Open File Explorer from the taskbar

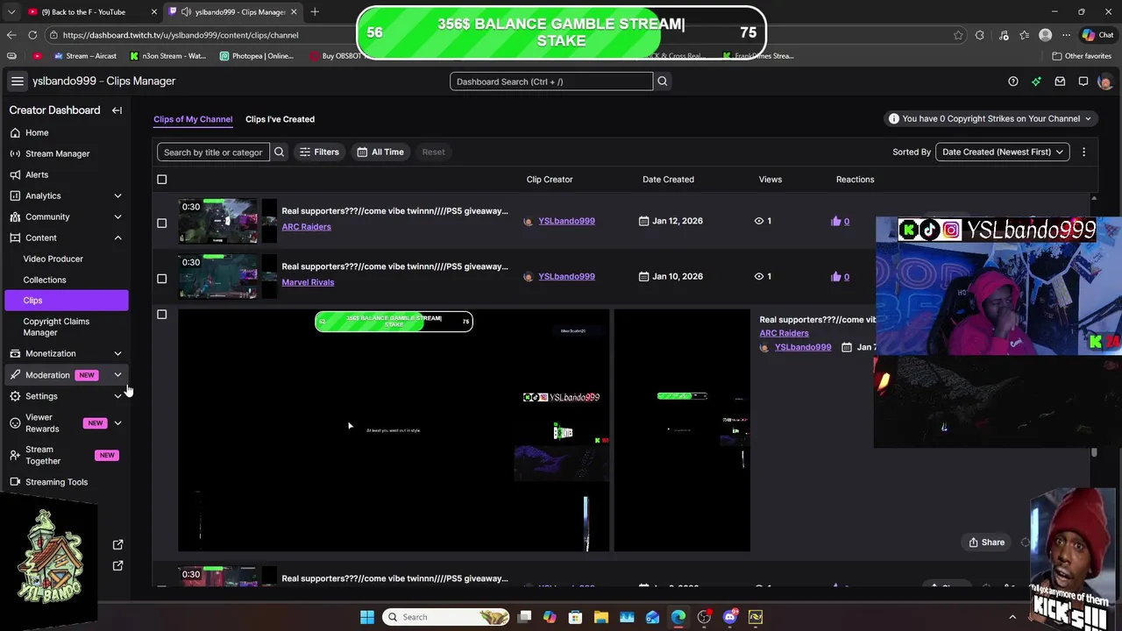coord(601,617)
